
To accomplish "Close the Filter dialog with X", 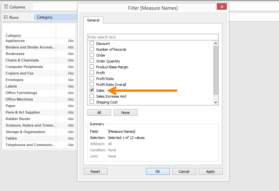I will [x=222, y=7].
